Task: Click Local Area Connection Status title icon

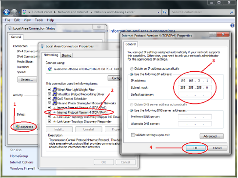Action: click(x=10, y=28)
